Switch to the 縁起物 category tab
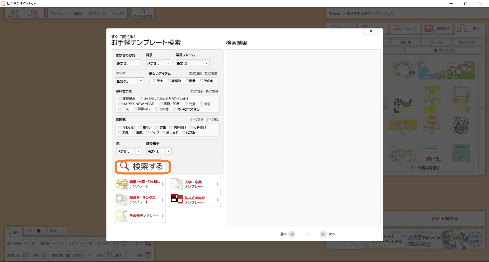The width and height of the screenshot is (489, 262). (406, 42)
